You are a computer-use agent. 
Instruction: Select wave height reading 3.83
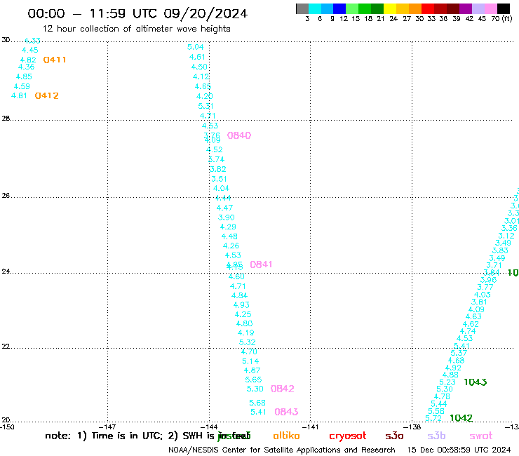500,250
